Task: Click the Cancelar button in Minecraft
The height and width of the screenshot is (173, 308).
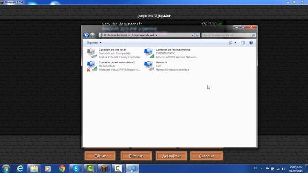Action: (x=206, y=156)
